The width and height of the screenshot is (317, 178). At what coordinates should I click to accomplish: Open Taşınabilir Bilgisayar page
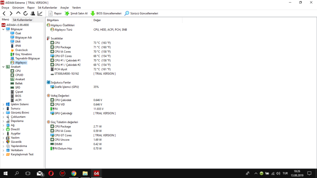click(25, 58)
